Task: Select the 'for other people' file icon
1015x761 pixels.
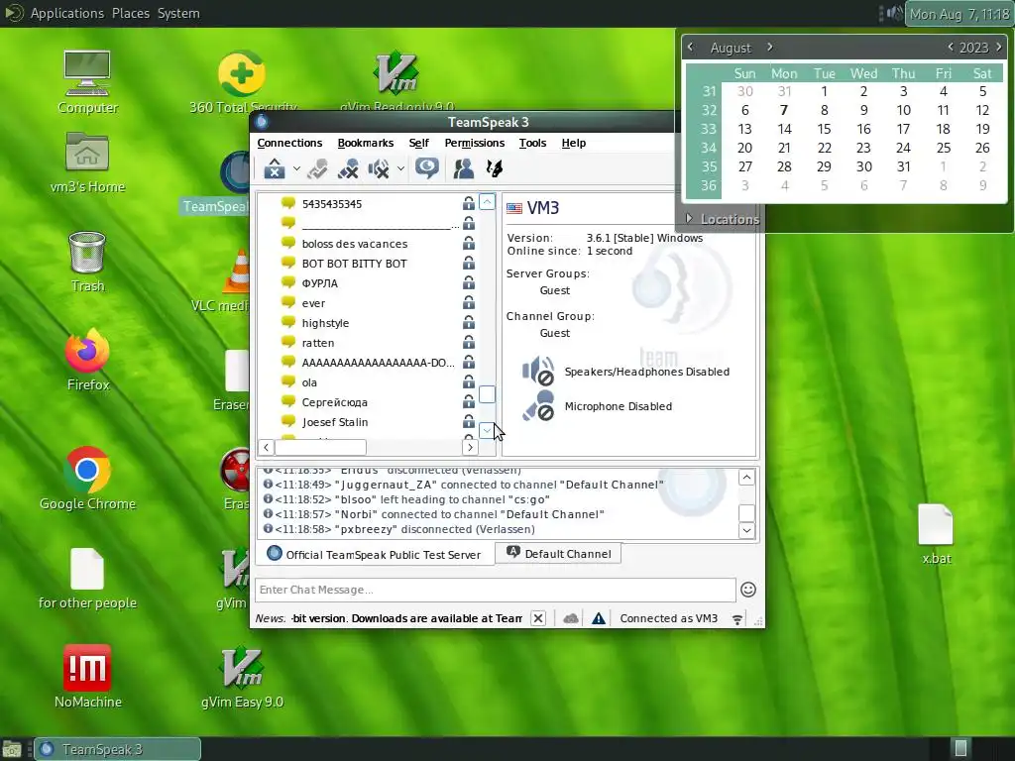Action: 87,579
